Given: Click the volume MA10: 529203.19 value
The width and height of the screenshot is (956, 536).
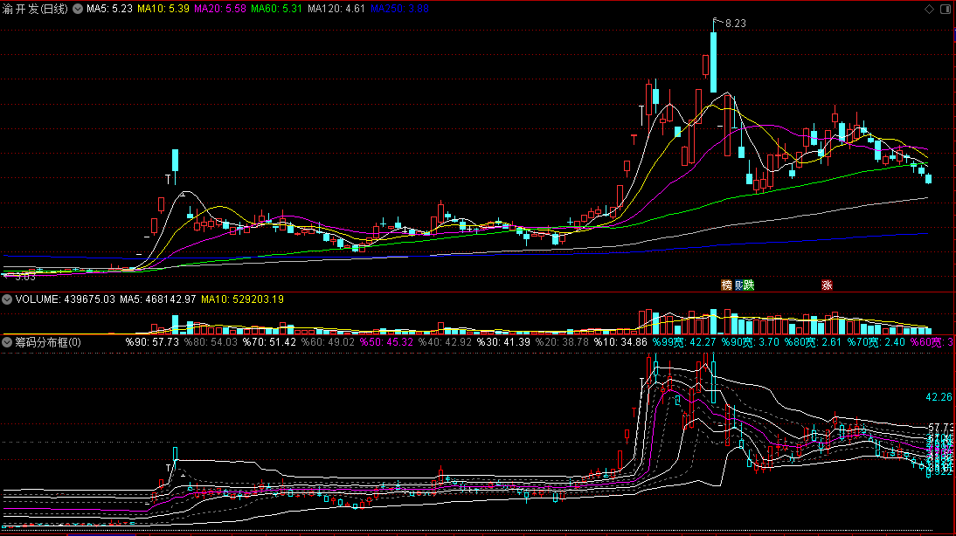Looking at the screenshot, I should pos(243,299).
